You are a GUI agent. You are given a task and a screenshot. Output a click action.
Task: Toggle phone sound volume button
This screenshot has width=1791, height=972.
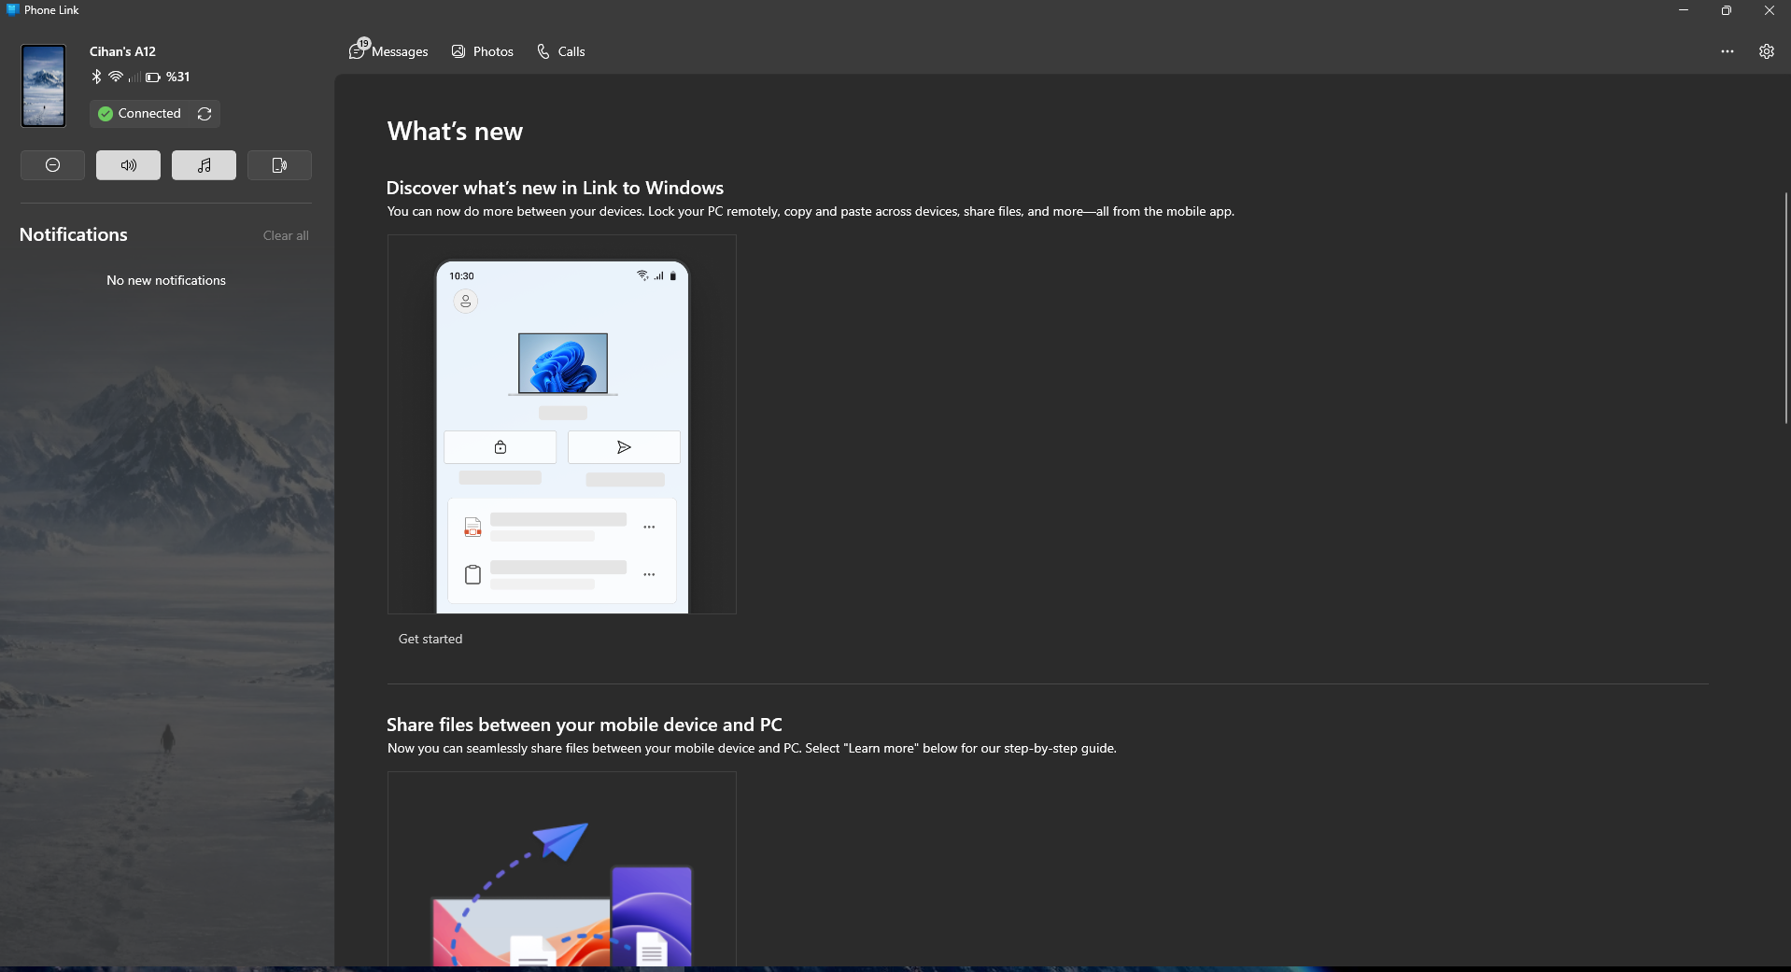tap(128, 165)
